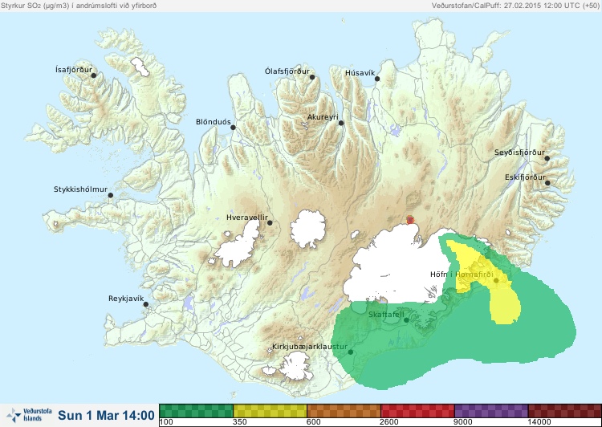Click the 'Hveravellir' label
The height and width of the screenshot is (427, 602).
click(247, 218)
